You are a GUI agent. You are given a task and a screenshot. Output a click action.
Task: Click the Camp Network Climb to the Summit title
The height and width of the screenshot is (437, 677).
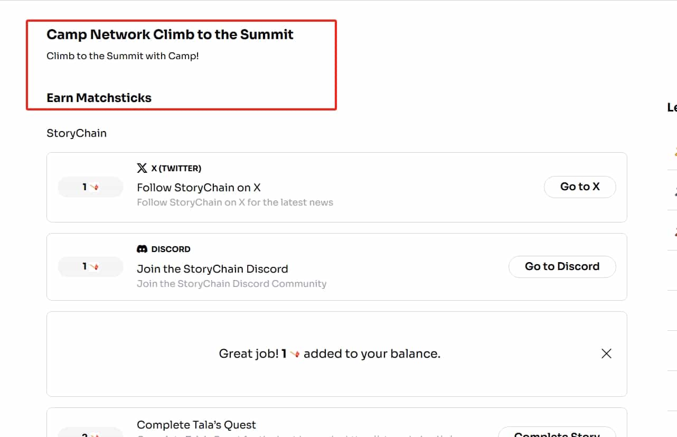pyautogui.click(x=170, y=34)
